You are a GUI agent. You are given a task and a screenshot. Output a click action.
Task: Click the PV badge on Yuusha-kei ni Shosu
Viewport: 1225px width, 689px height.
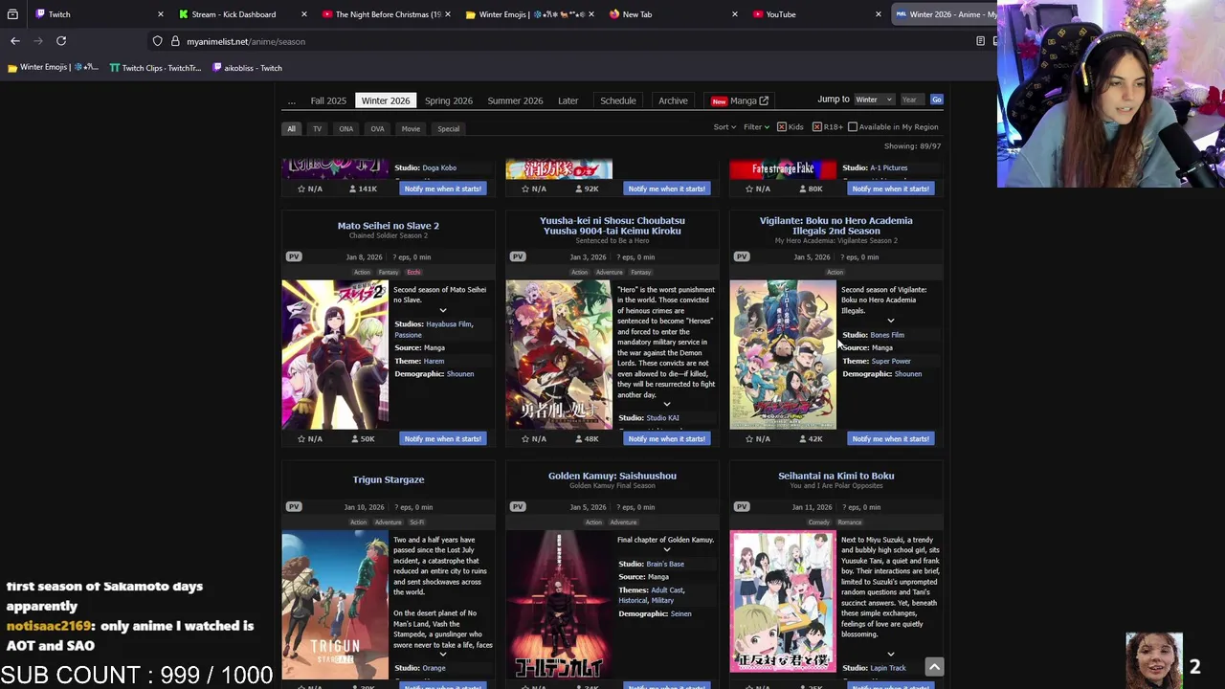click(518, 256)
